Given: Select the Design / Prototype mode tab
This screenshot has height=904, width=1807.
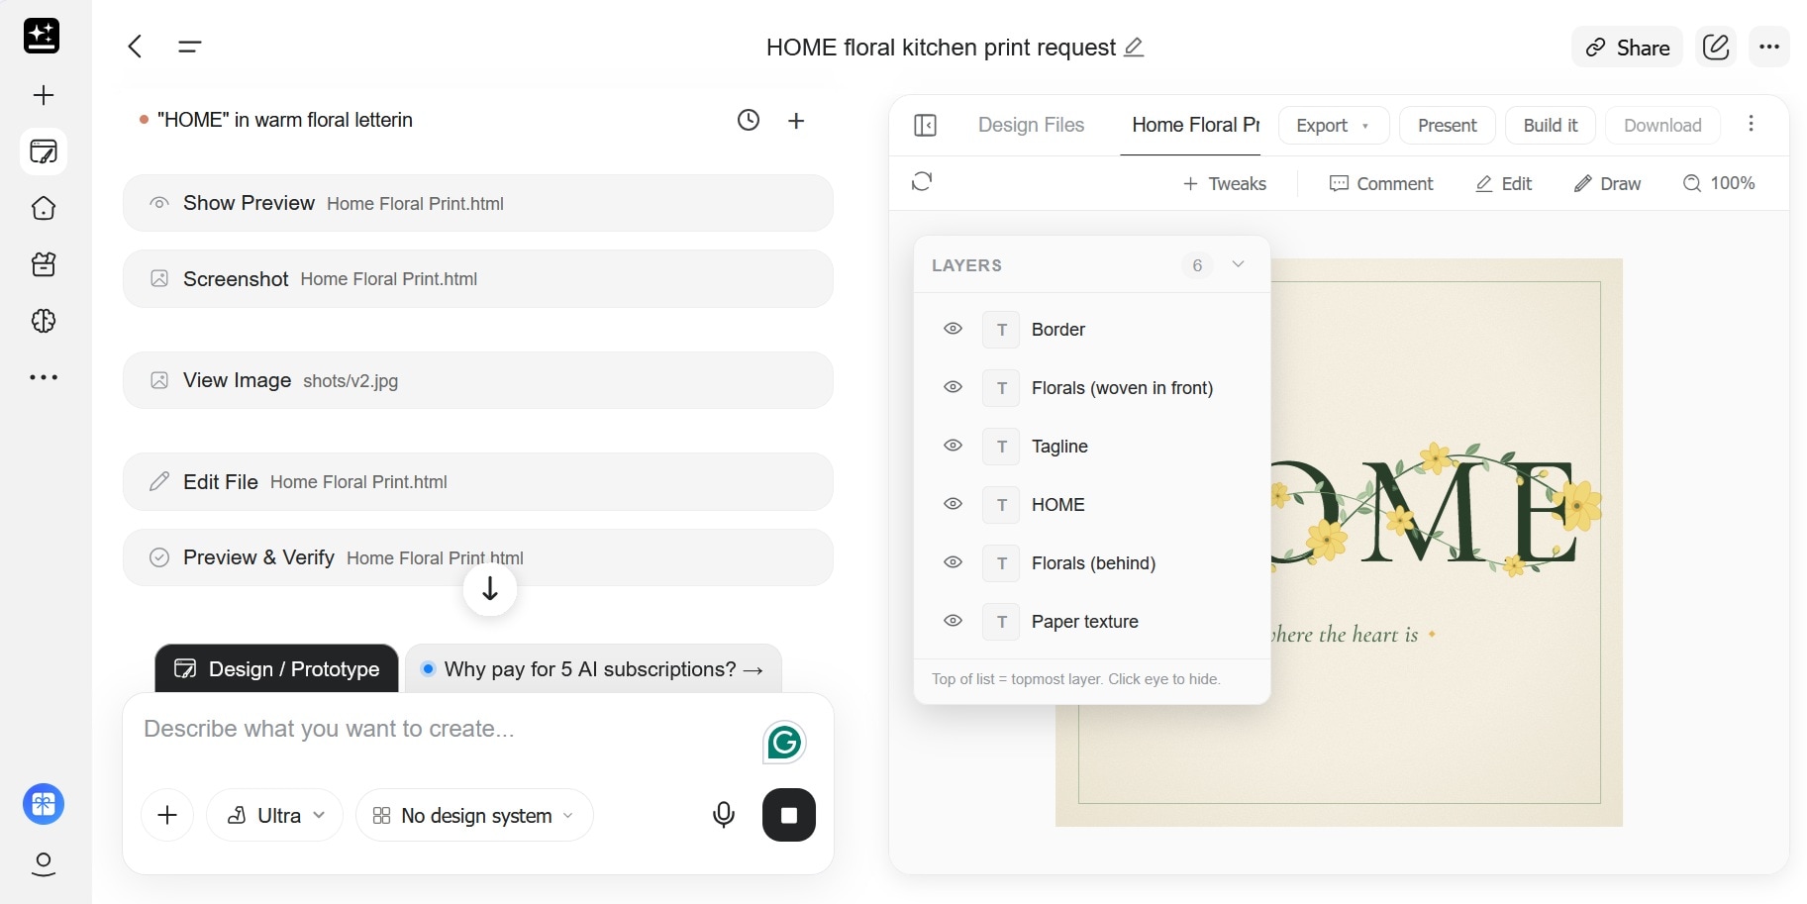Looking at the screenshot, I should 277,669.
